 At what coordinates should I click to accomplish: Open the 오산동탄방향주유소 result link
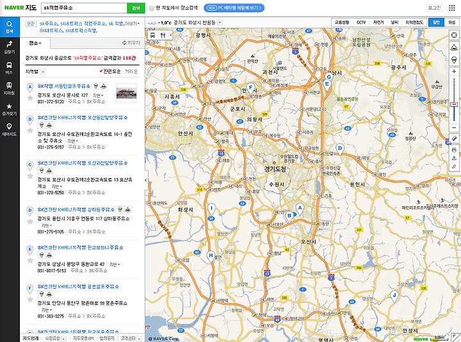pos(83,117)
